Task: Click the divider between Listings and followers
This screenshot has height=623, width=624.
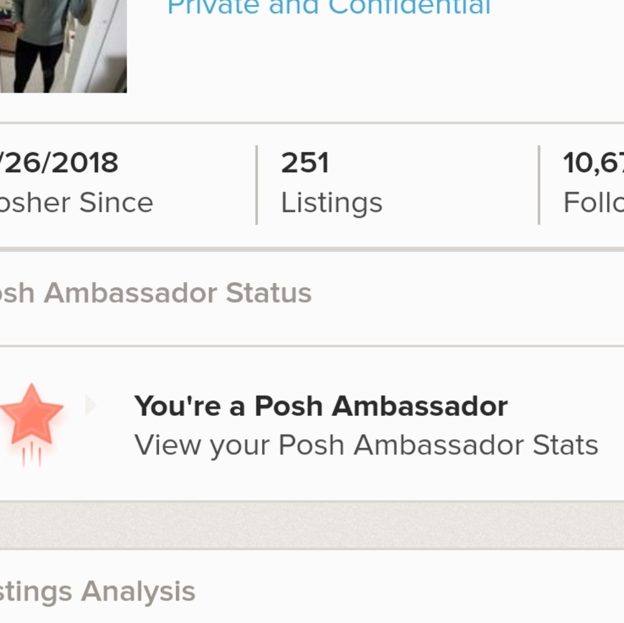Action: tap(539, 185)
